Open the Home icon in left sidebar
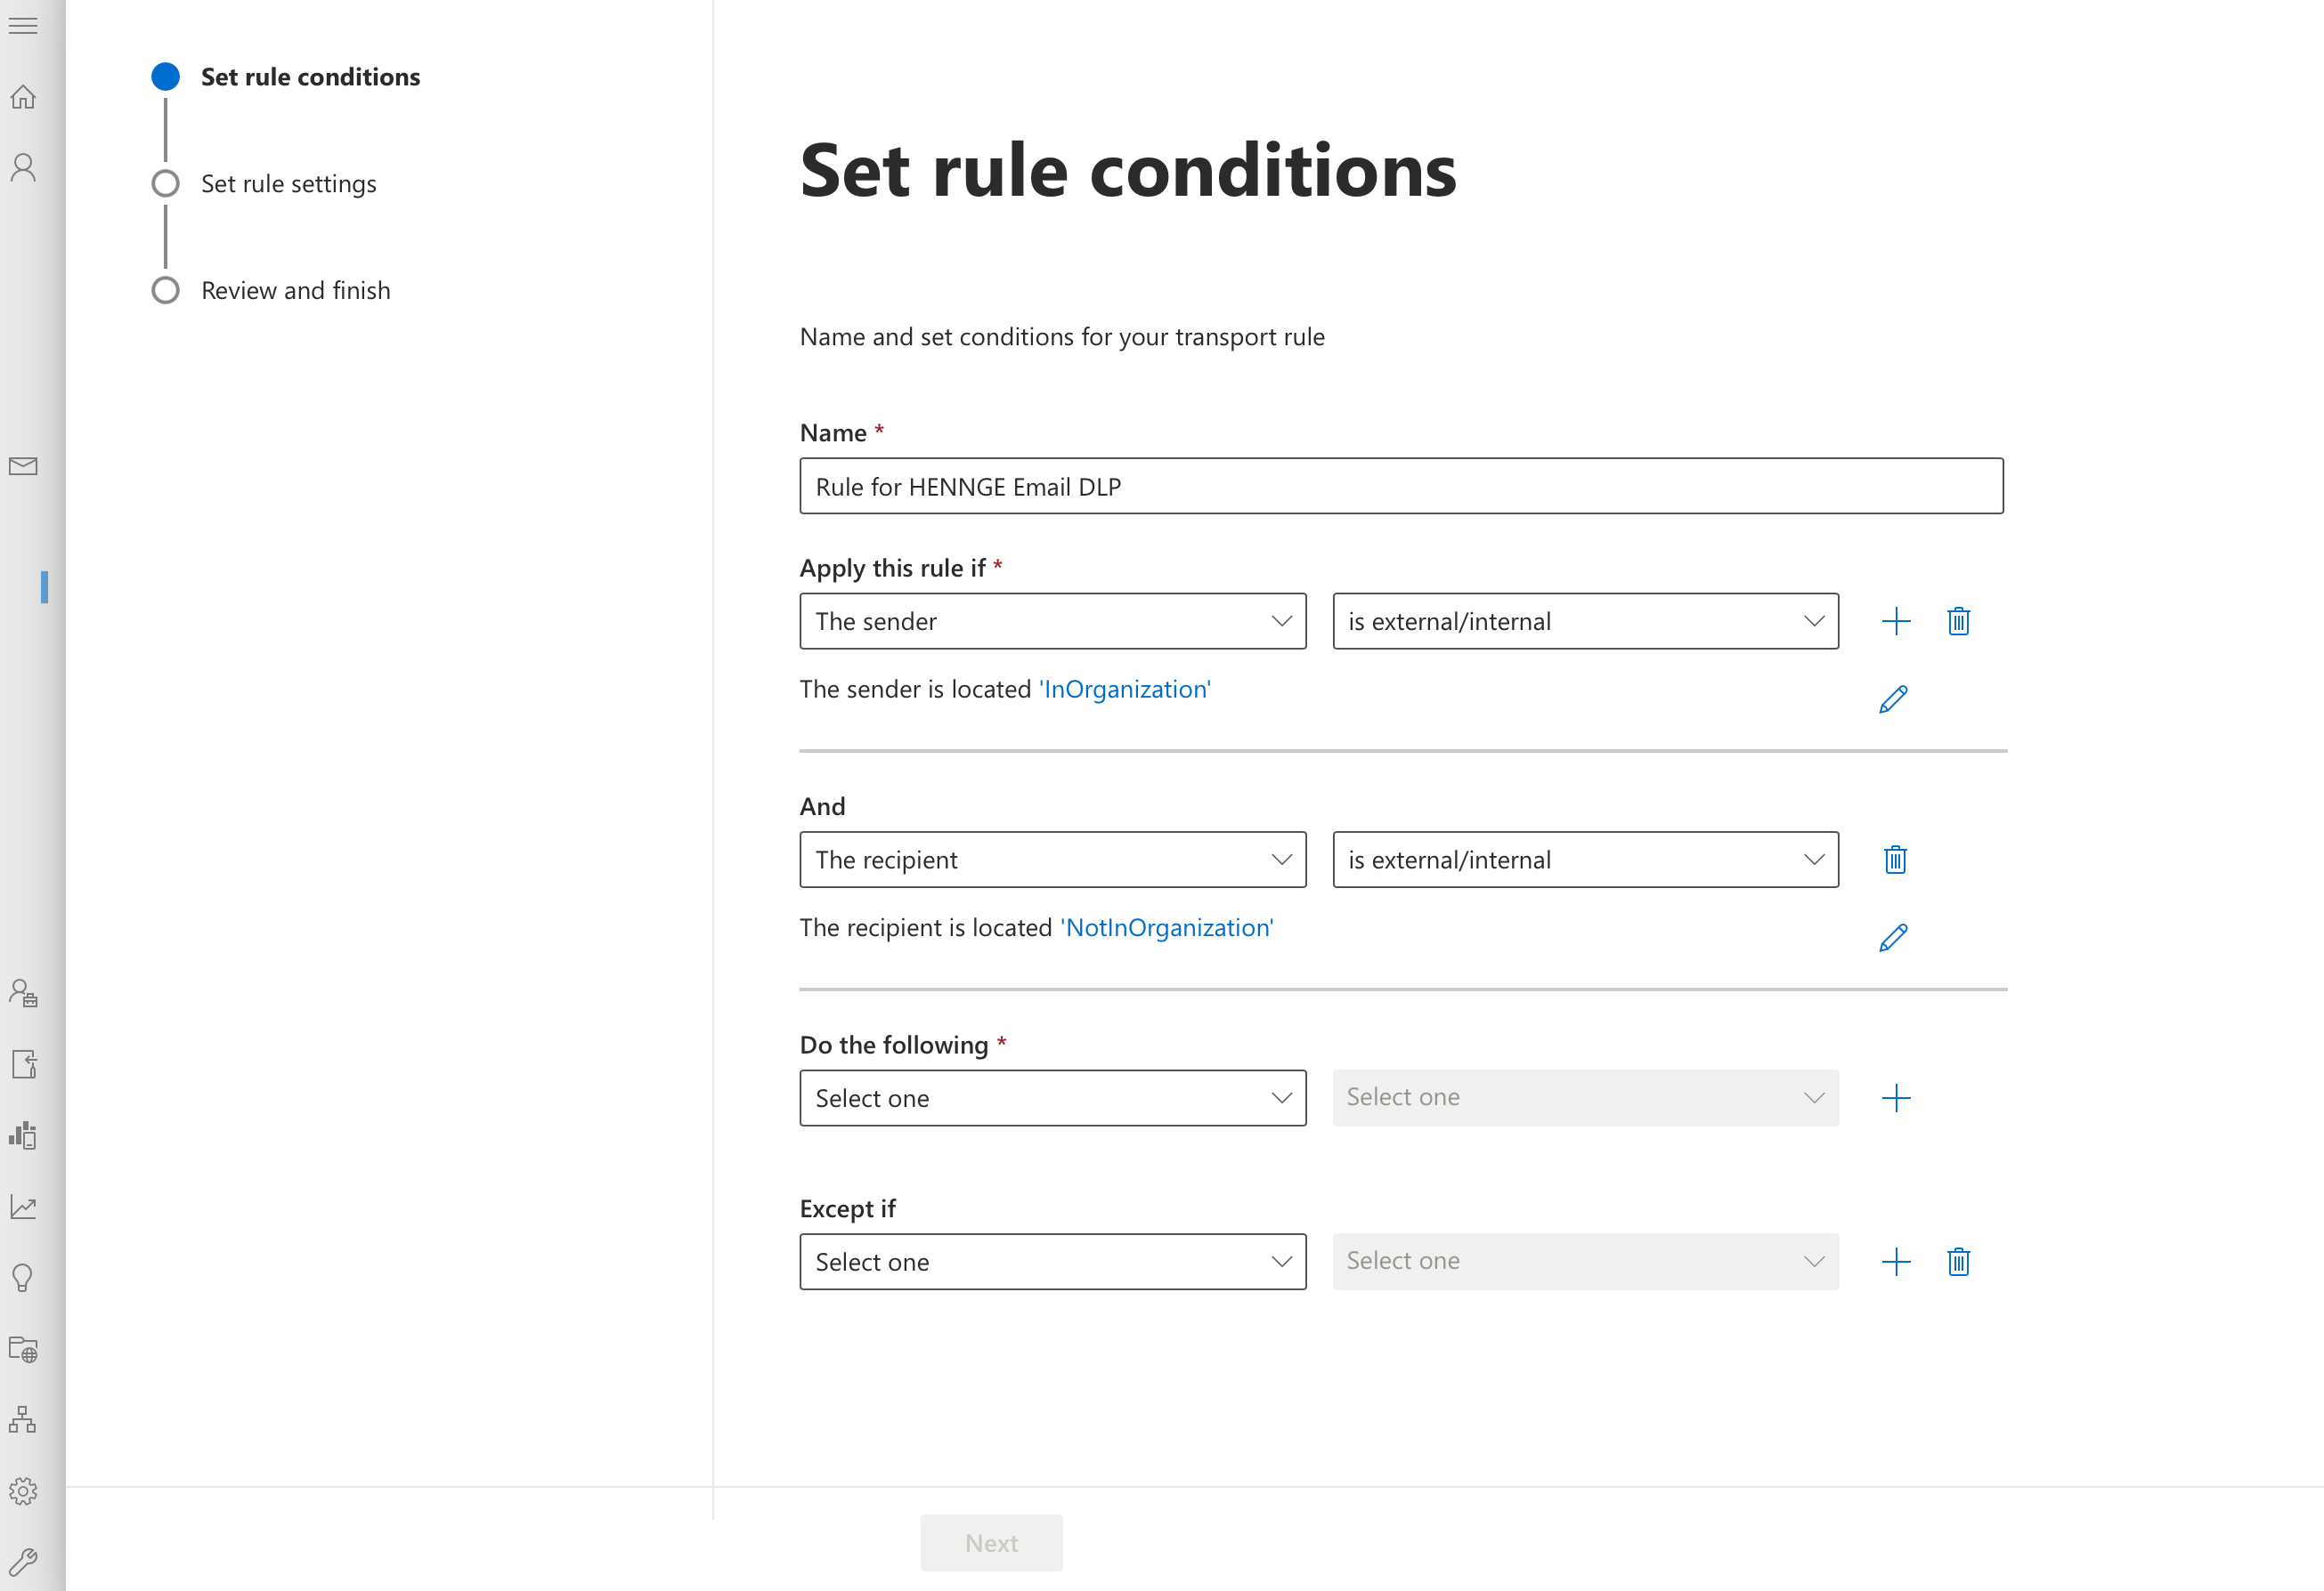Screen dimensions: 2324x1591 click(x=23, y=97)
